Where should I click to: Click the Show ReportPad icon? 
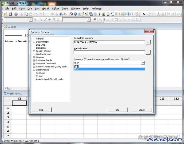click(108, 14)
